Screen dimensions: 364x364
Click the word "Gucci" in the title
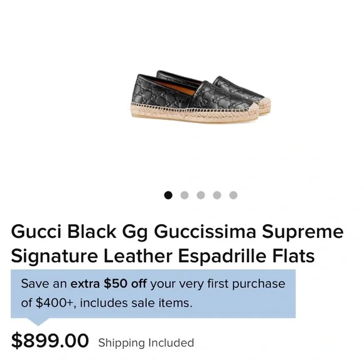click(x=36, y=232)
